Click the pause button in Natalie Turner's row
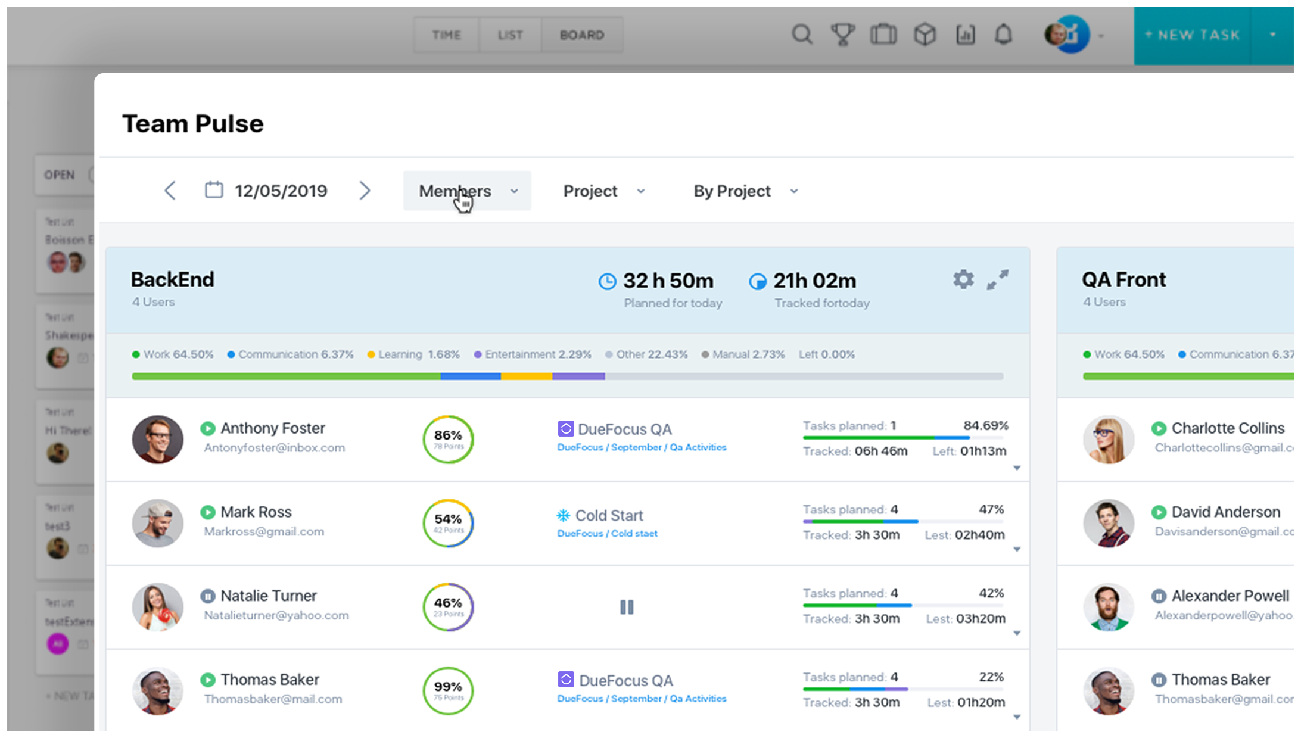This screenshot has height=738, width=1301. click(x=627, y=607)
